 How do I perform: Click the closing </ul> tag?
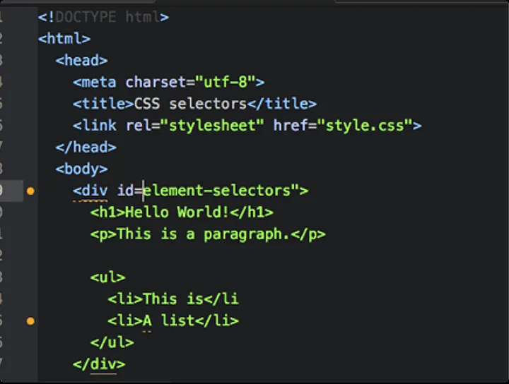112,342
